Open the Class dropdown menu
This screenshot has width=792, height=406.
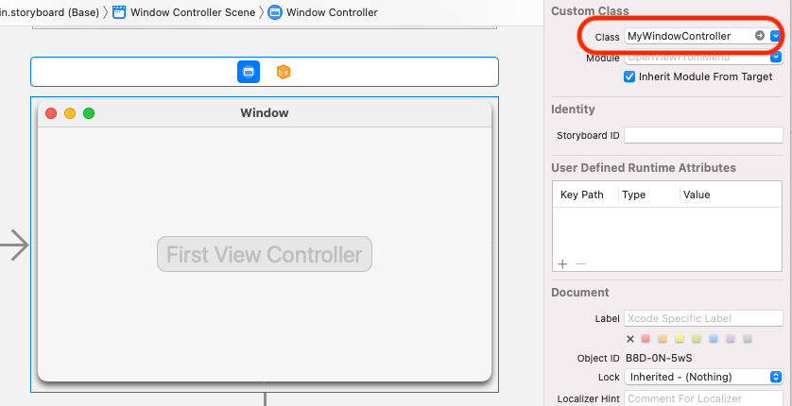click(775, 36)
